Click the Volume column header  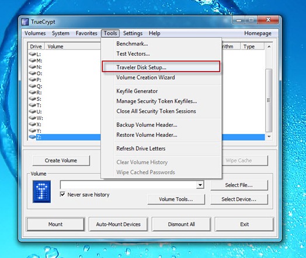pyautogui.click(x=73, y=47)
